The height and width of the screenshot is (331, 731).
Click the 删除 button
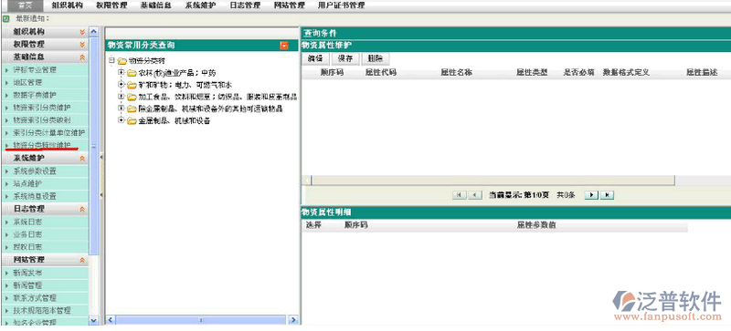pos(376,58)
